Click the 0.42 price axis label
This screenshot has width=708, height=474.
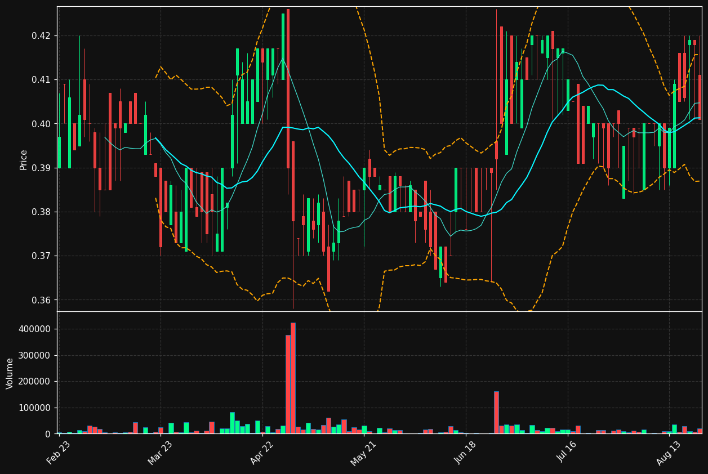click(x=41, y=35)
